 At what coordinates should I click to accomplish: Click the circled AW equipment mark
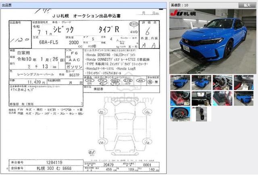[141, 80]
